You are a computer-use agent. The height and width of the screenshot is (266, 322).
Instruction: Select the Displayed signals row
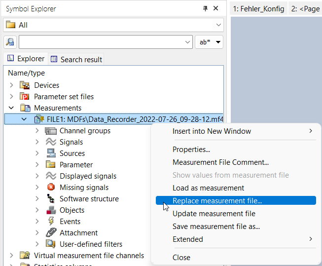pyautogui.click(x=88, y=176)
